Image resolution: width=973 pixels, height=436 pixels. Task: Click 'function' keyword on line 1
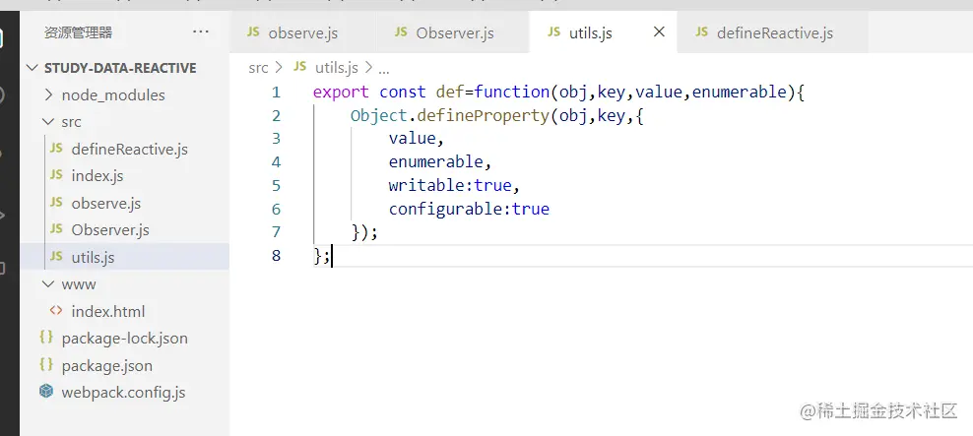[512, 93]
